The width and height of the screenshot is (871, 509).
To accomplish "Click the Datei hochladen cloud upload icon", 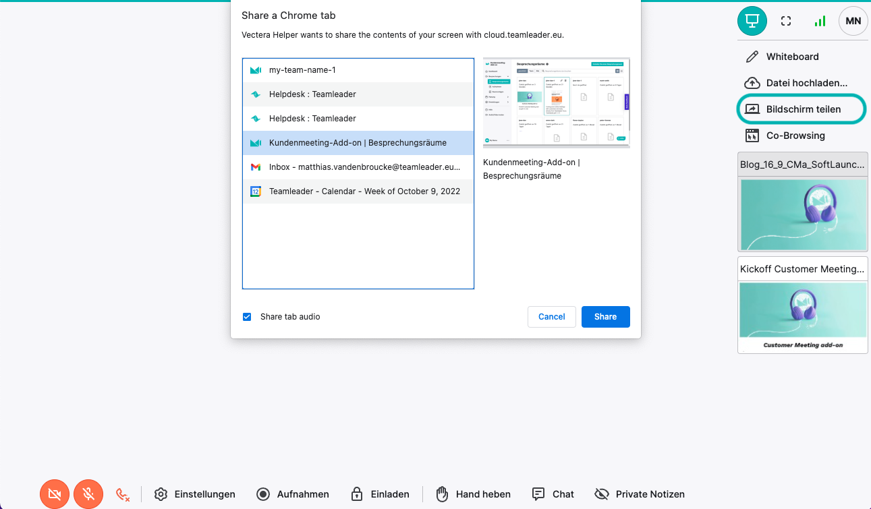I will click(x=752, y=83).
